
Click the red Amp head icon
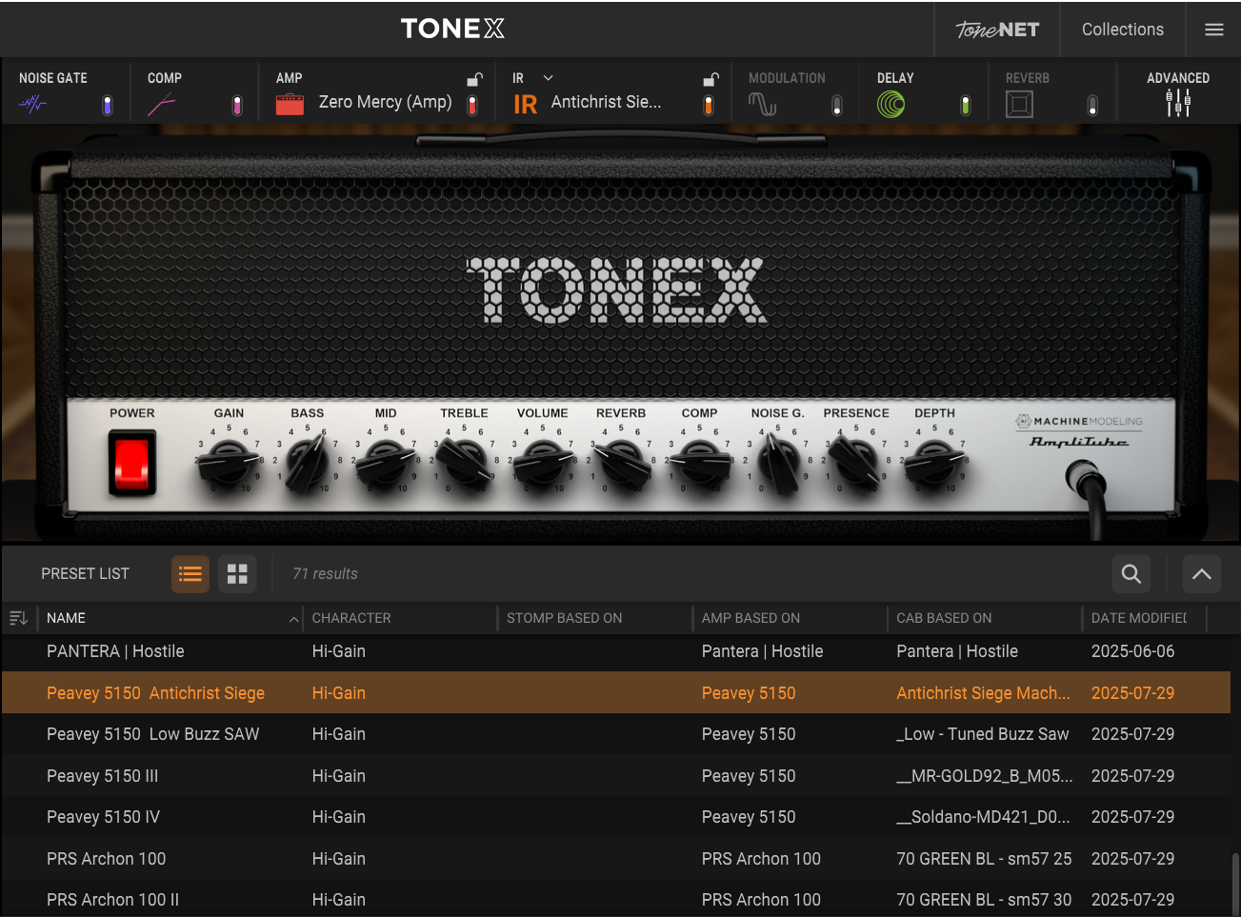point(290,104)
